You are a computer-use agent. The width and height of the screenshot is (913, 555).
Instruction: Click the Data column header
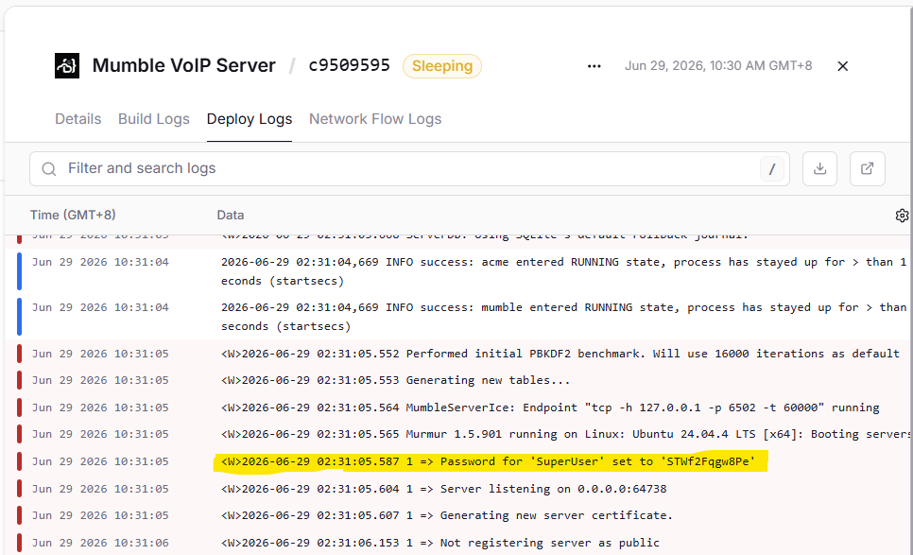click(231, 215)
